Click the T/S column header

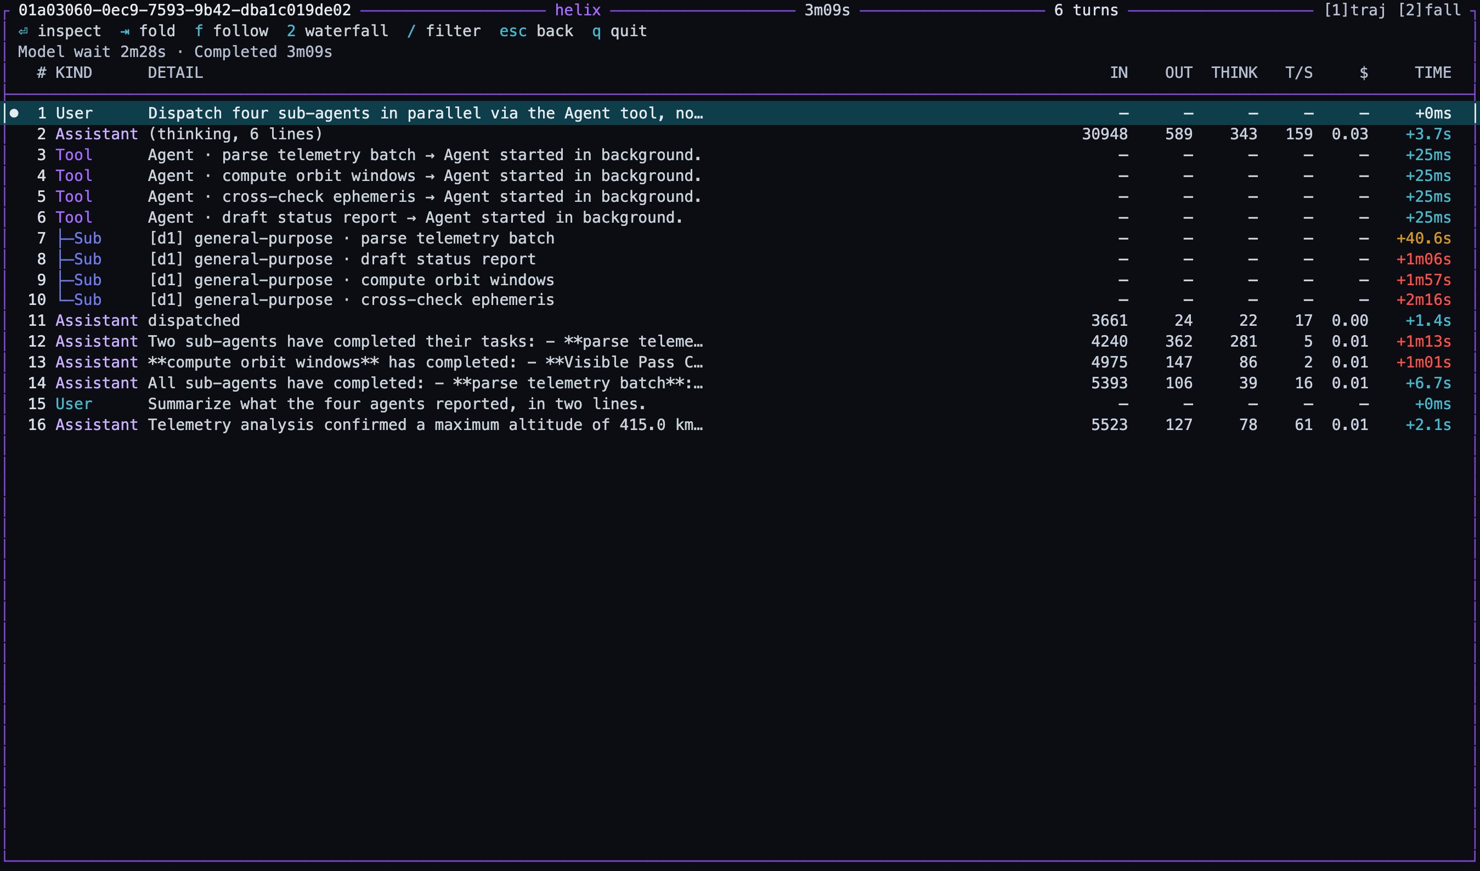coord(1299,73)
